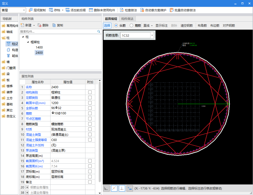Open the 梁 folder in navigation
Image resolution: width=253 pixels, height=195 pixels.
pos(3,74)
